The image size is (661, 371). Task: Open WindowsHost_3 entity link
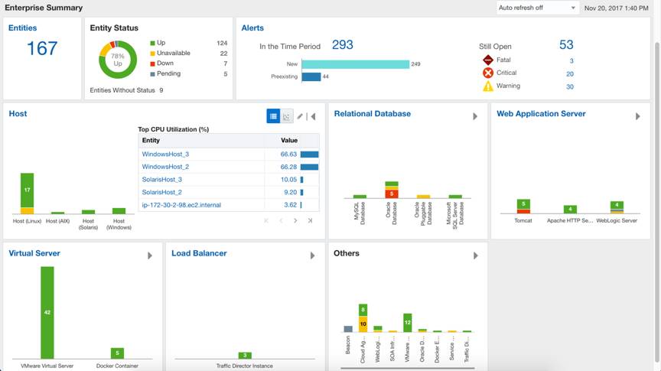click(165, 154)
